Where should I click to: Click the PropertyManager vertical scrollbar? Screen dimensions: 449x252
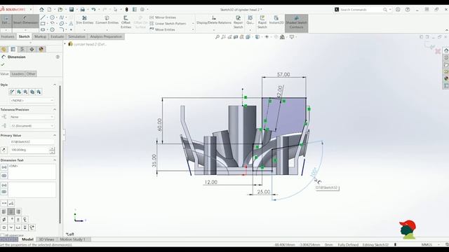60,154
